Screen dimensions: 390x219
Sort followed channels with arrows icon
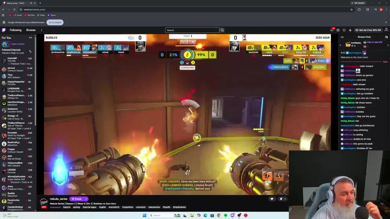pos(30,51)
